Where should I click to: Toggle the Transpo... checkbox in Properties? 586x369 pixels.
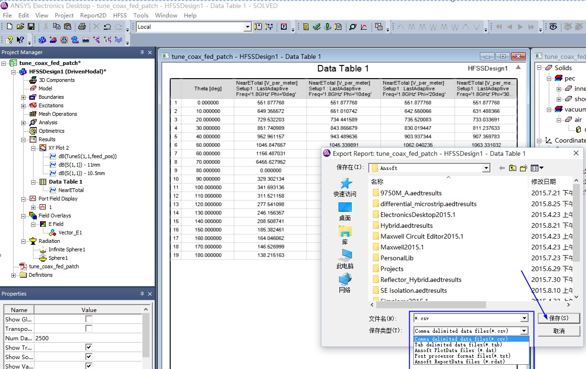pos(89,329)
